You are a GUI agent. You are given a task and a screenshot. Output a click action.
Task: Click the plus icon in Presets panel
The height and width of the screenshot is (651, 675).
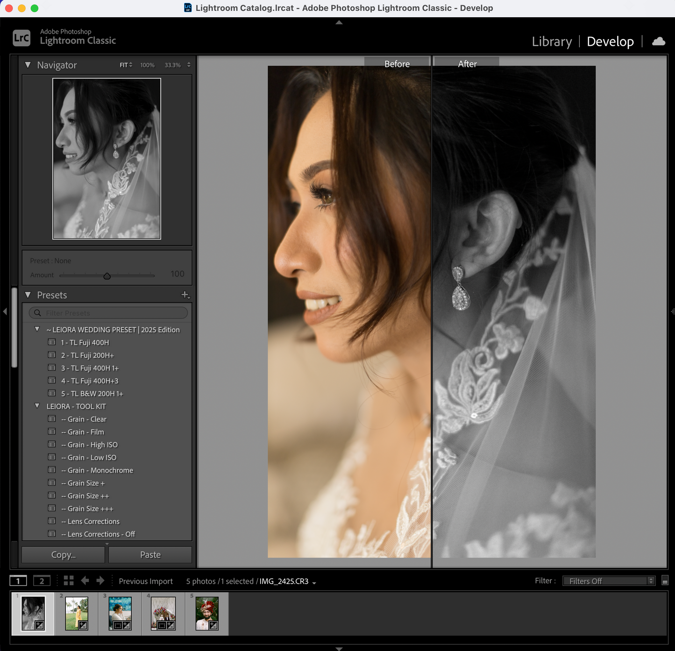(x=185, y=295)
